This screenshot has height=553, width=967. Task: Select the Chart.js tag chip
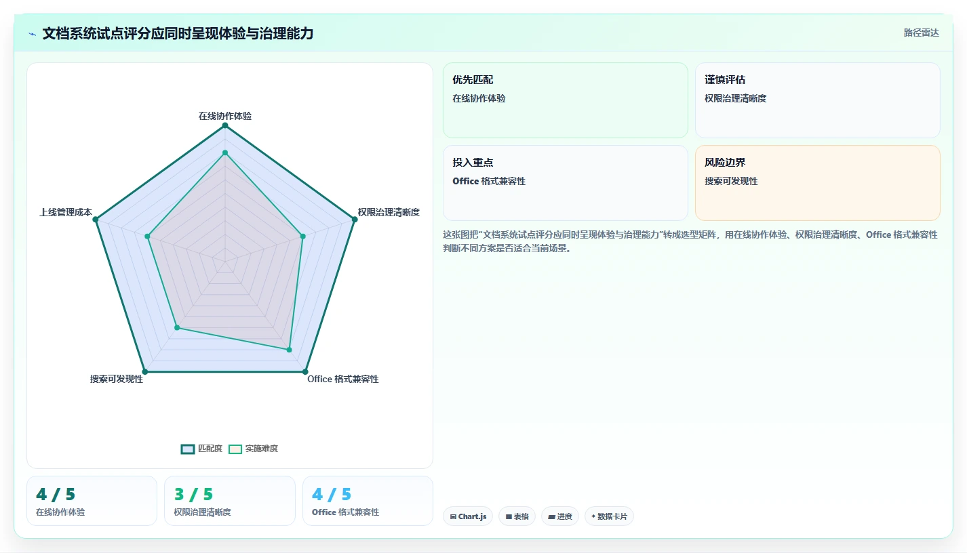[x=468, y=516]
